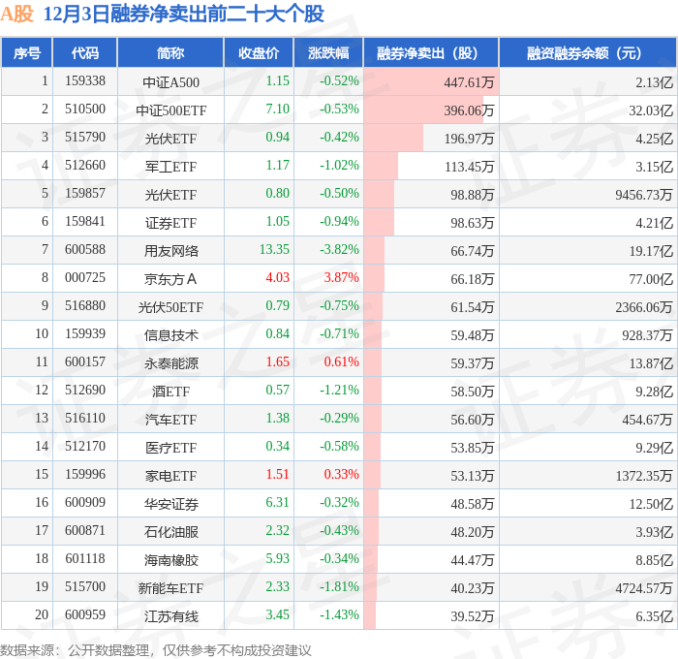The image size is (678, 659).
Task: Click the 数据来源 footnote text
Action: (156, 650)
